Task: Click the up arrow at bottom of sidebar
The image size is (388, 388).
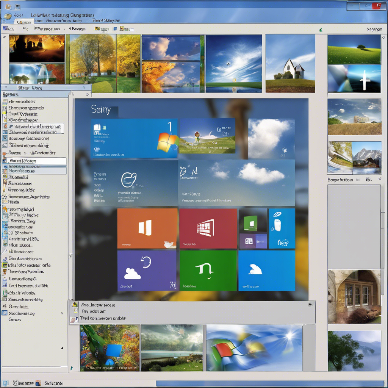Action: pos(62,347)
